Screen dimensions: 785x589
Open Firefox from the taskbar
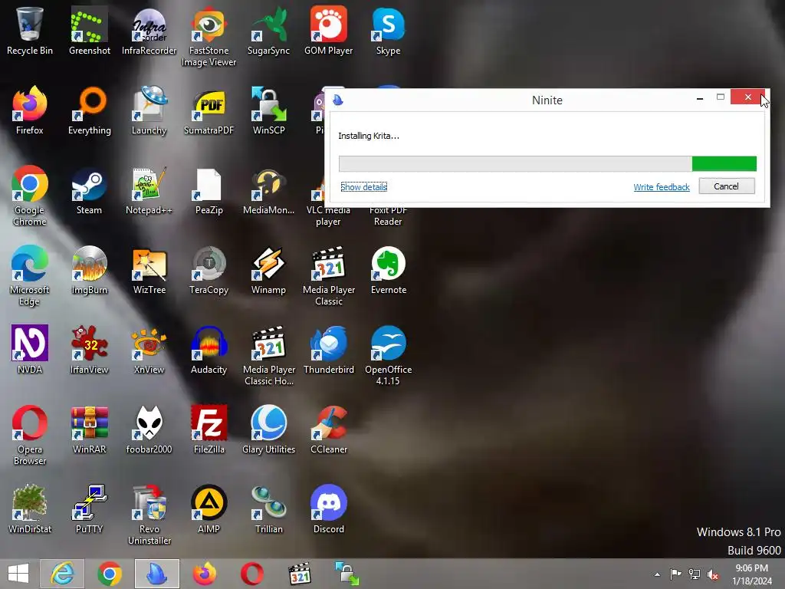(205, 574)
